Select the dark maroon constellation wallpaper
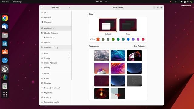 [x=102, y=81]
